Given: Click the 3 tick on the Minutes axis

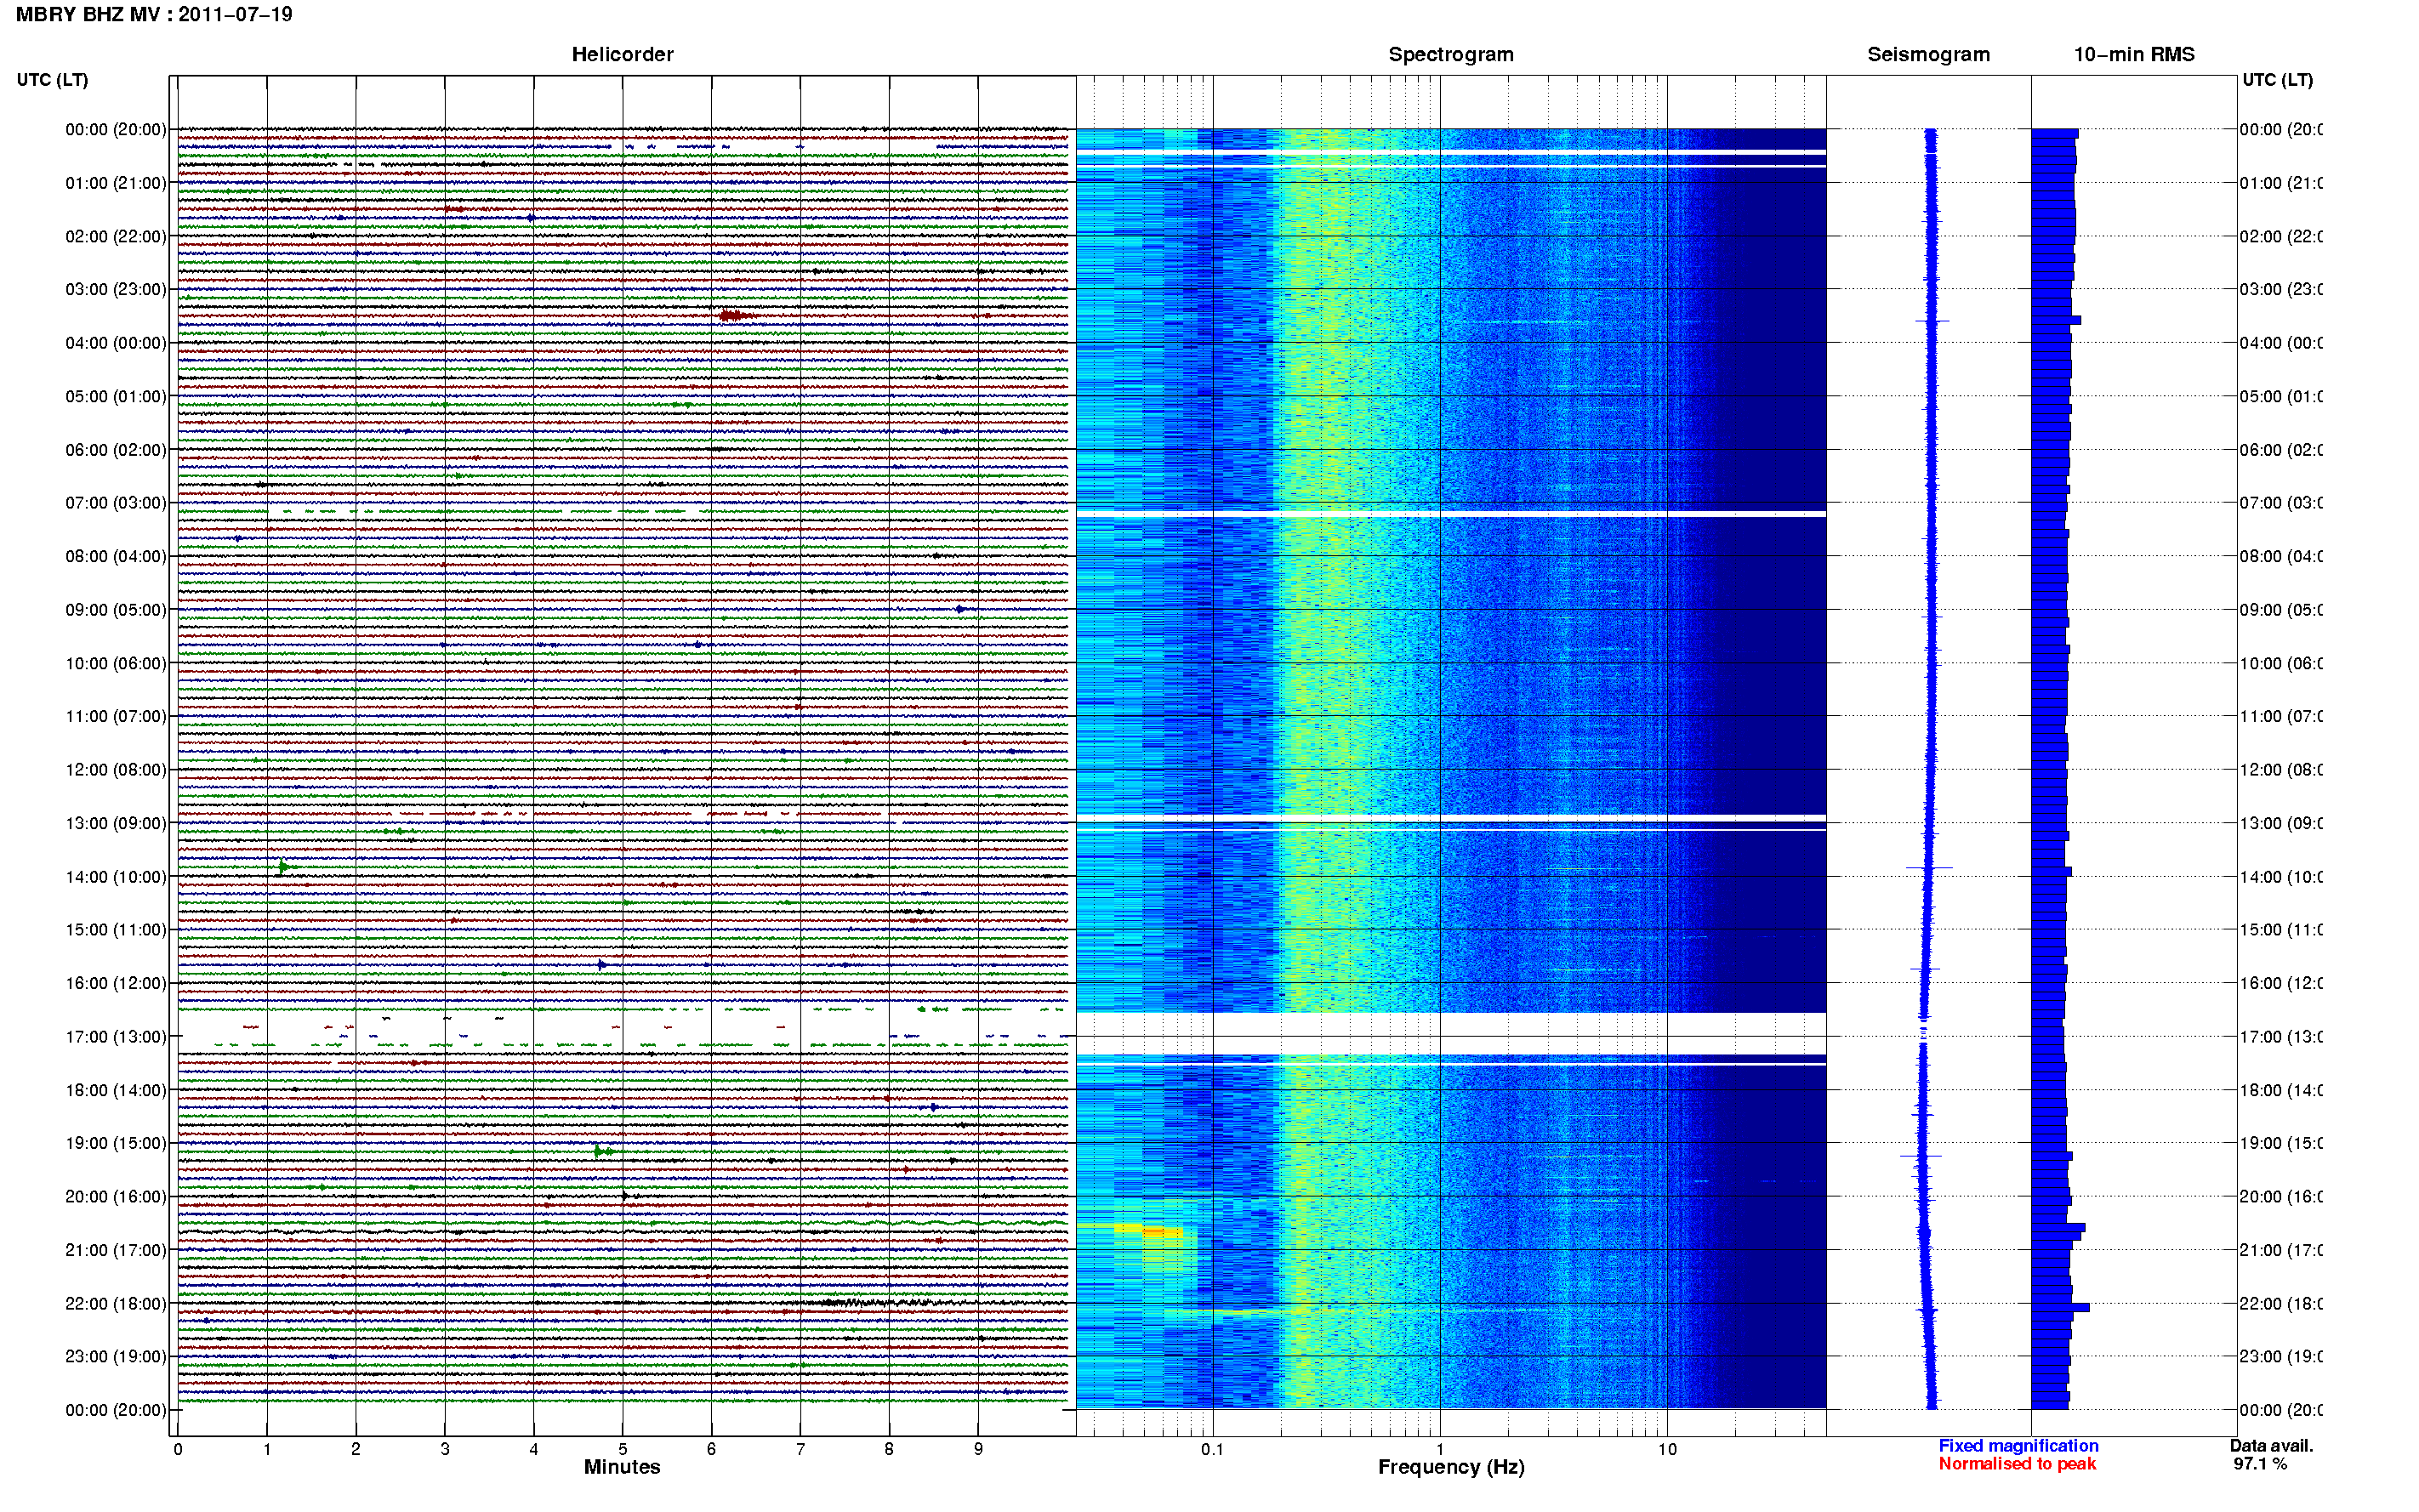Looking at the screenshot, I should 445,1449.
